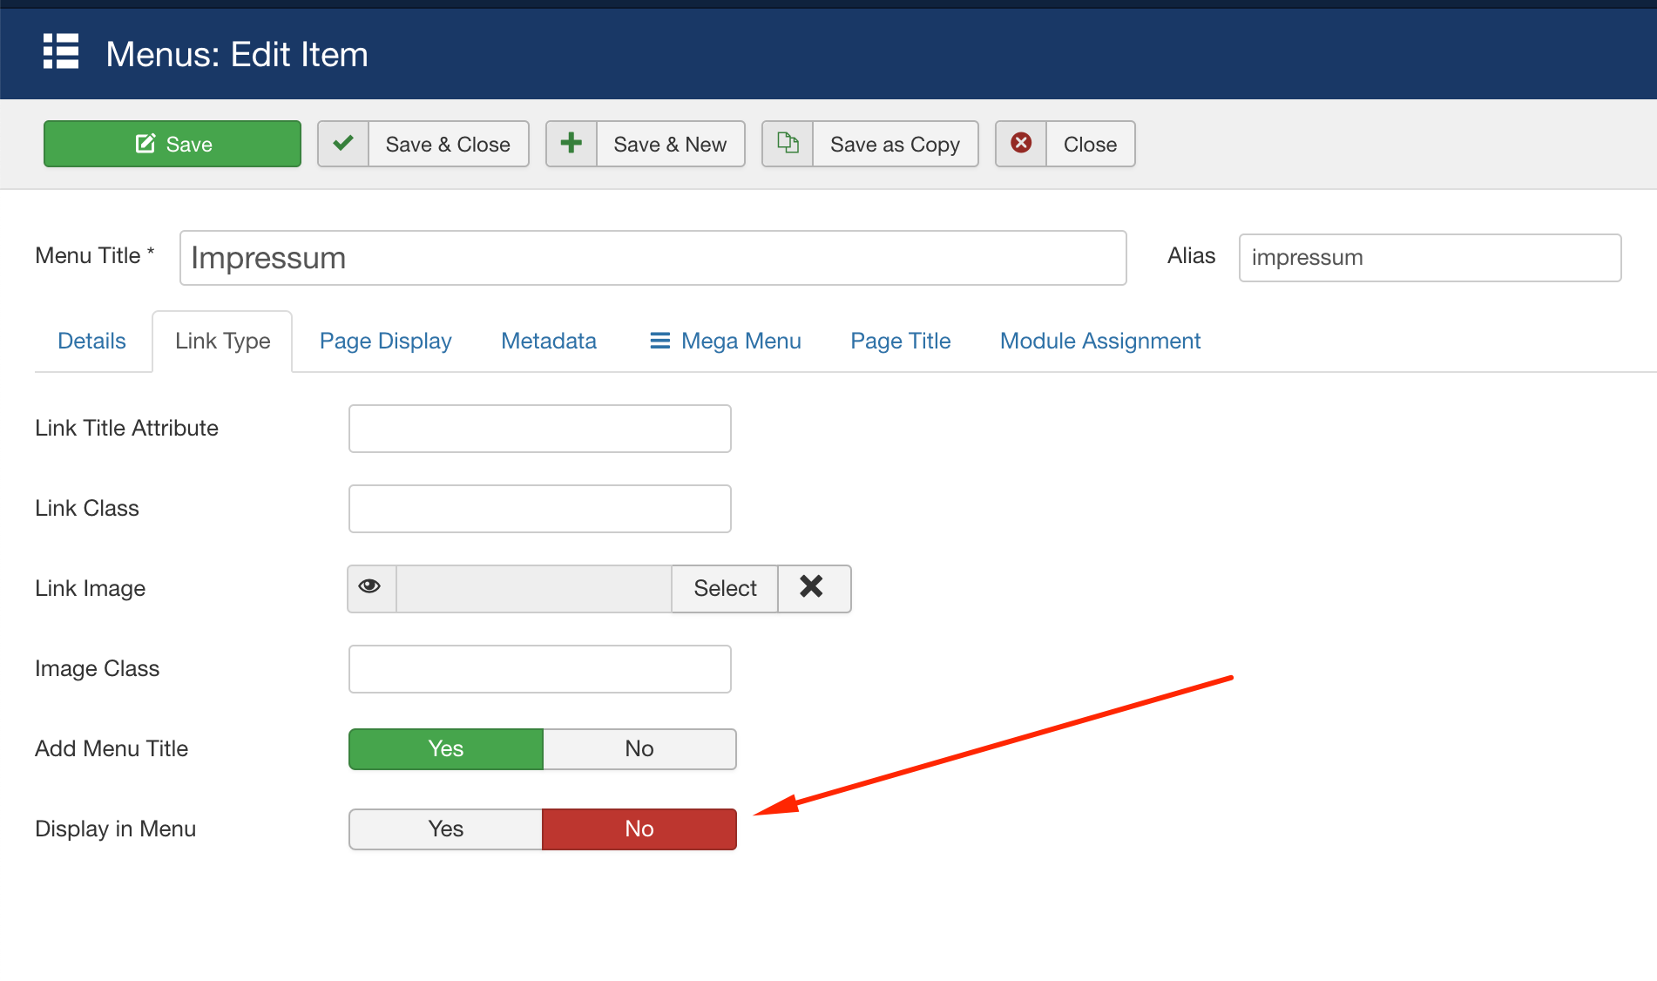Image resolution: width=1657 pixels, height=981 pixels.
Task: Click the copy icon of Save as Copy
Action: tap(788, 144)
